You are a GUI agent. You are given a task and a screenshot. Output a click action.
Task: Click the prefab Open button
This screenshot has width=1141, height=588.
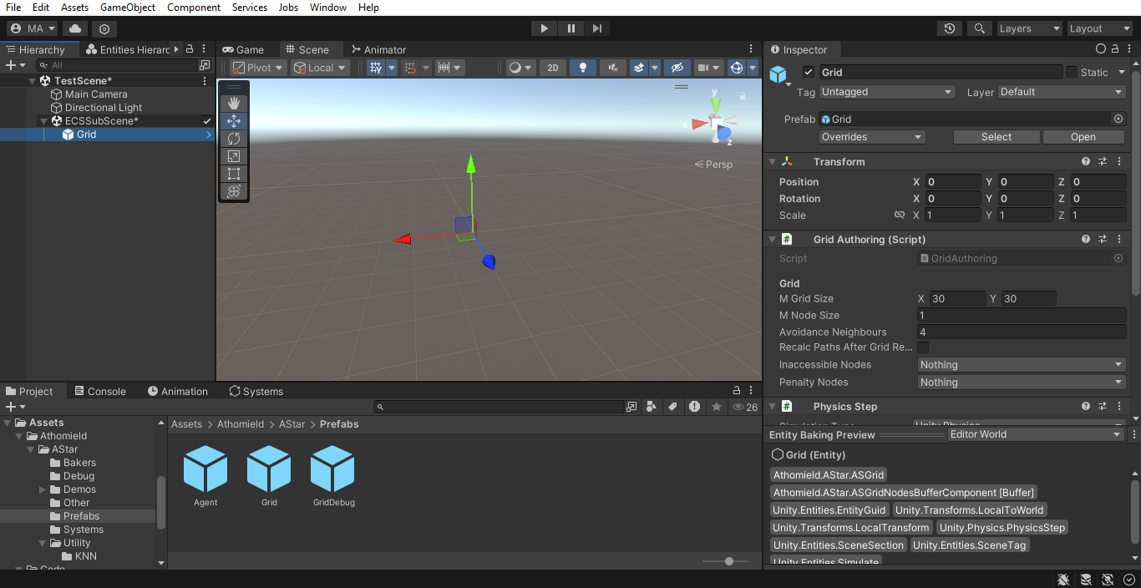[1083, 137]
